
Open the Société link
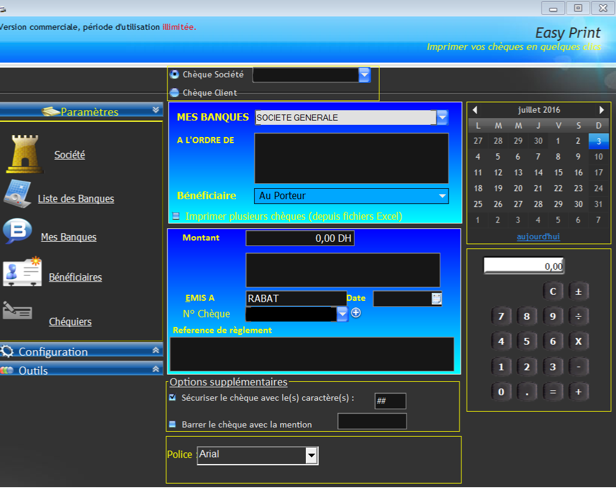[69, 155]
